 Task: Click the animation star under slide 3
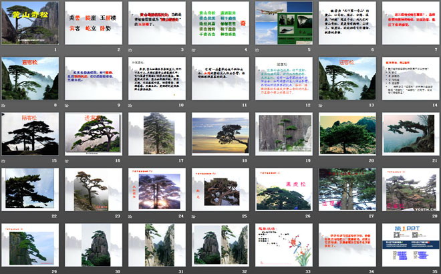(x=130, y=49)
